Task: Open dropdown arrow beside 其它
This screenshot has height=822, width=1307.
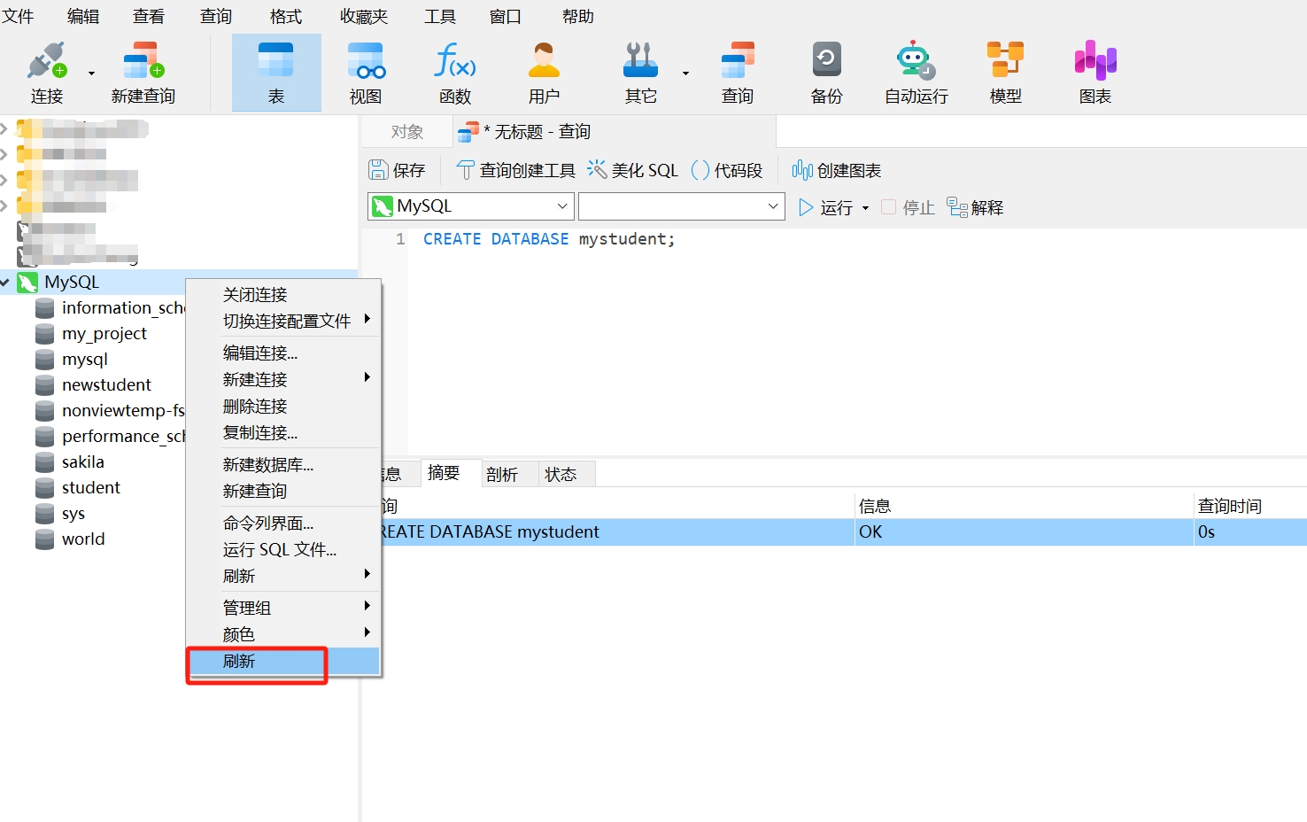Action: click(x=685, y=74)
